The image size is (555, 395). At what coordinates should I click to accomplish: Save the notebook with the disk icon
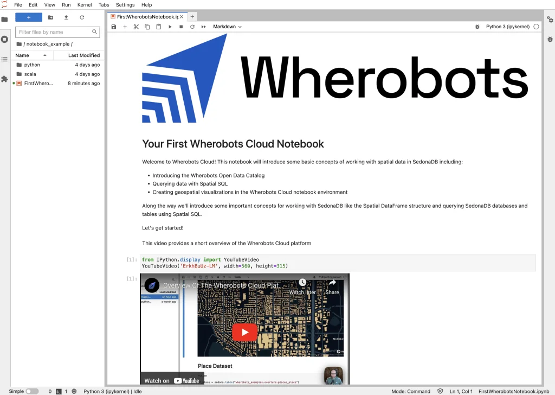click(x=114, y=27)
